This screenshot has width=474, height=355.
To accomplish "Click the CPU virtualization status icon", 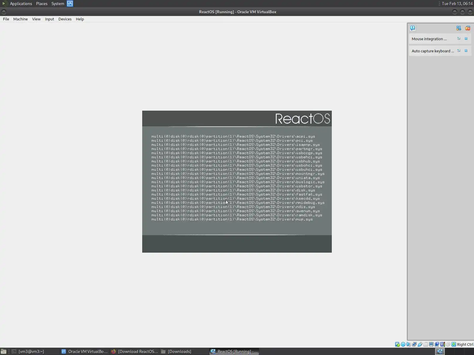I will pos(443,344).
